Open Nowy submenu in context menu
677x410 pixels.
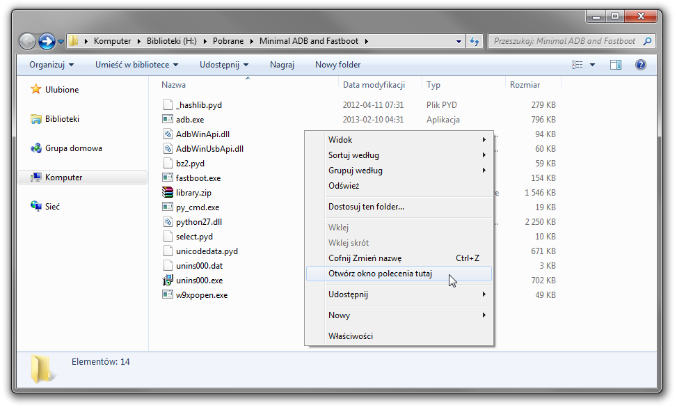[399, 315]
